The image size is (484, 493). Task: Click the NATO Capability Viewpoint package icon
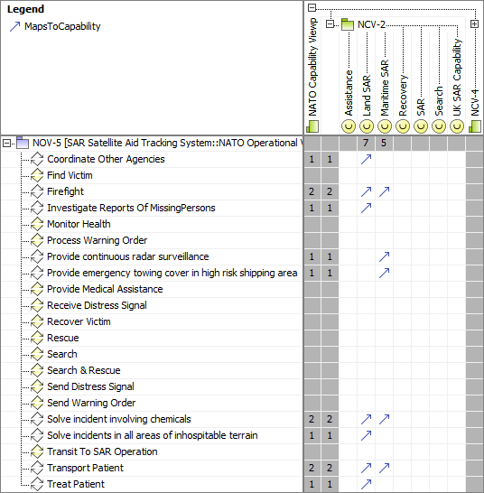[312, 126]
